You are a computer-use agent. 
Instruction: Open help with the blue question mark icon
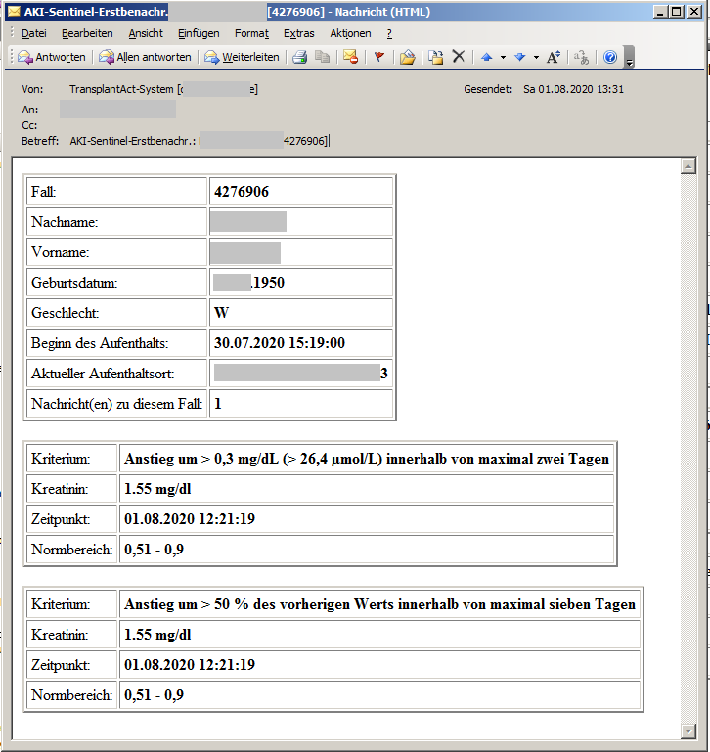coord(610,57)
